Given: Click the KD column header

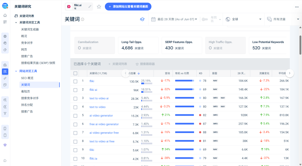Looking at the screenshot, I should click(201, 73).
